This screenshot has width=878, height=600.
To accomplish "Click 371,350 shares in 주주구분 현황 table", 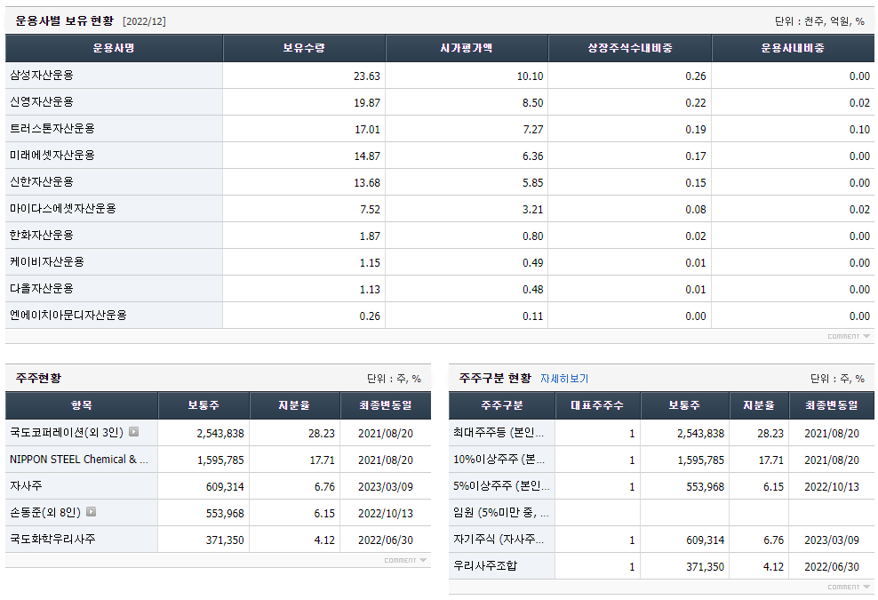I will coord(705,567).
